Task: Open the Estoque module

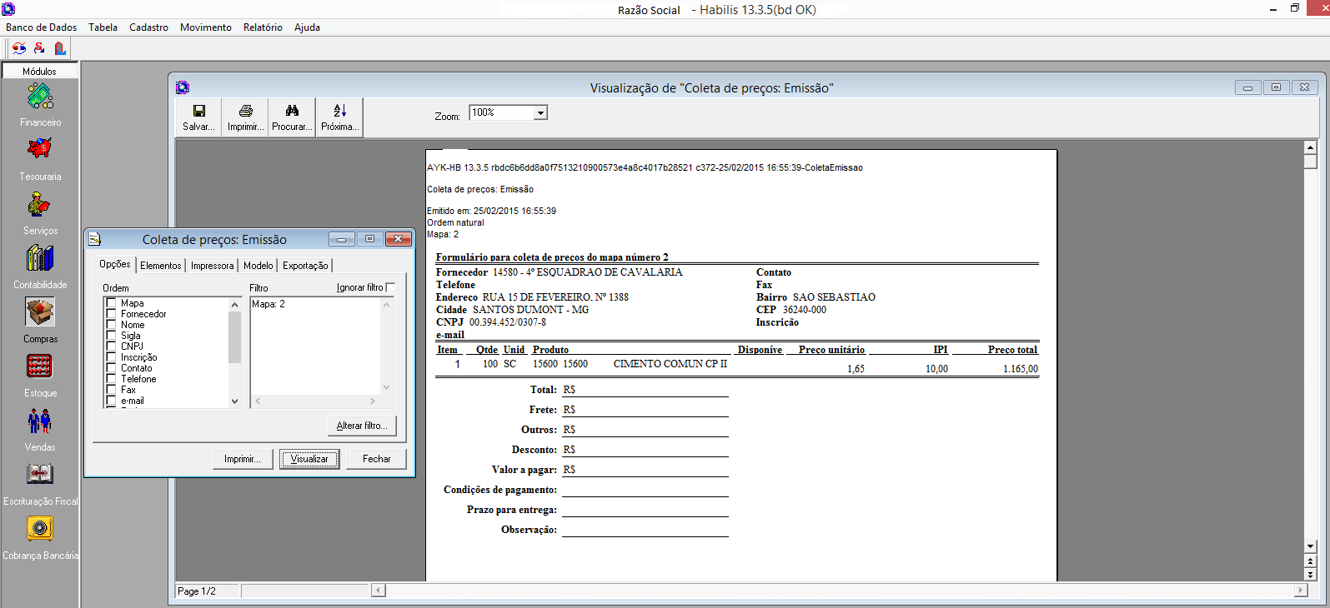Action: pos(40,367)
